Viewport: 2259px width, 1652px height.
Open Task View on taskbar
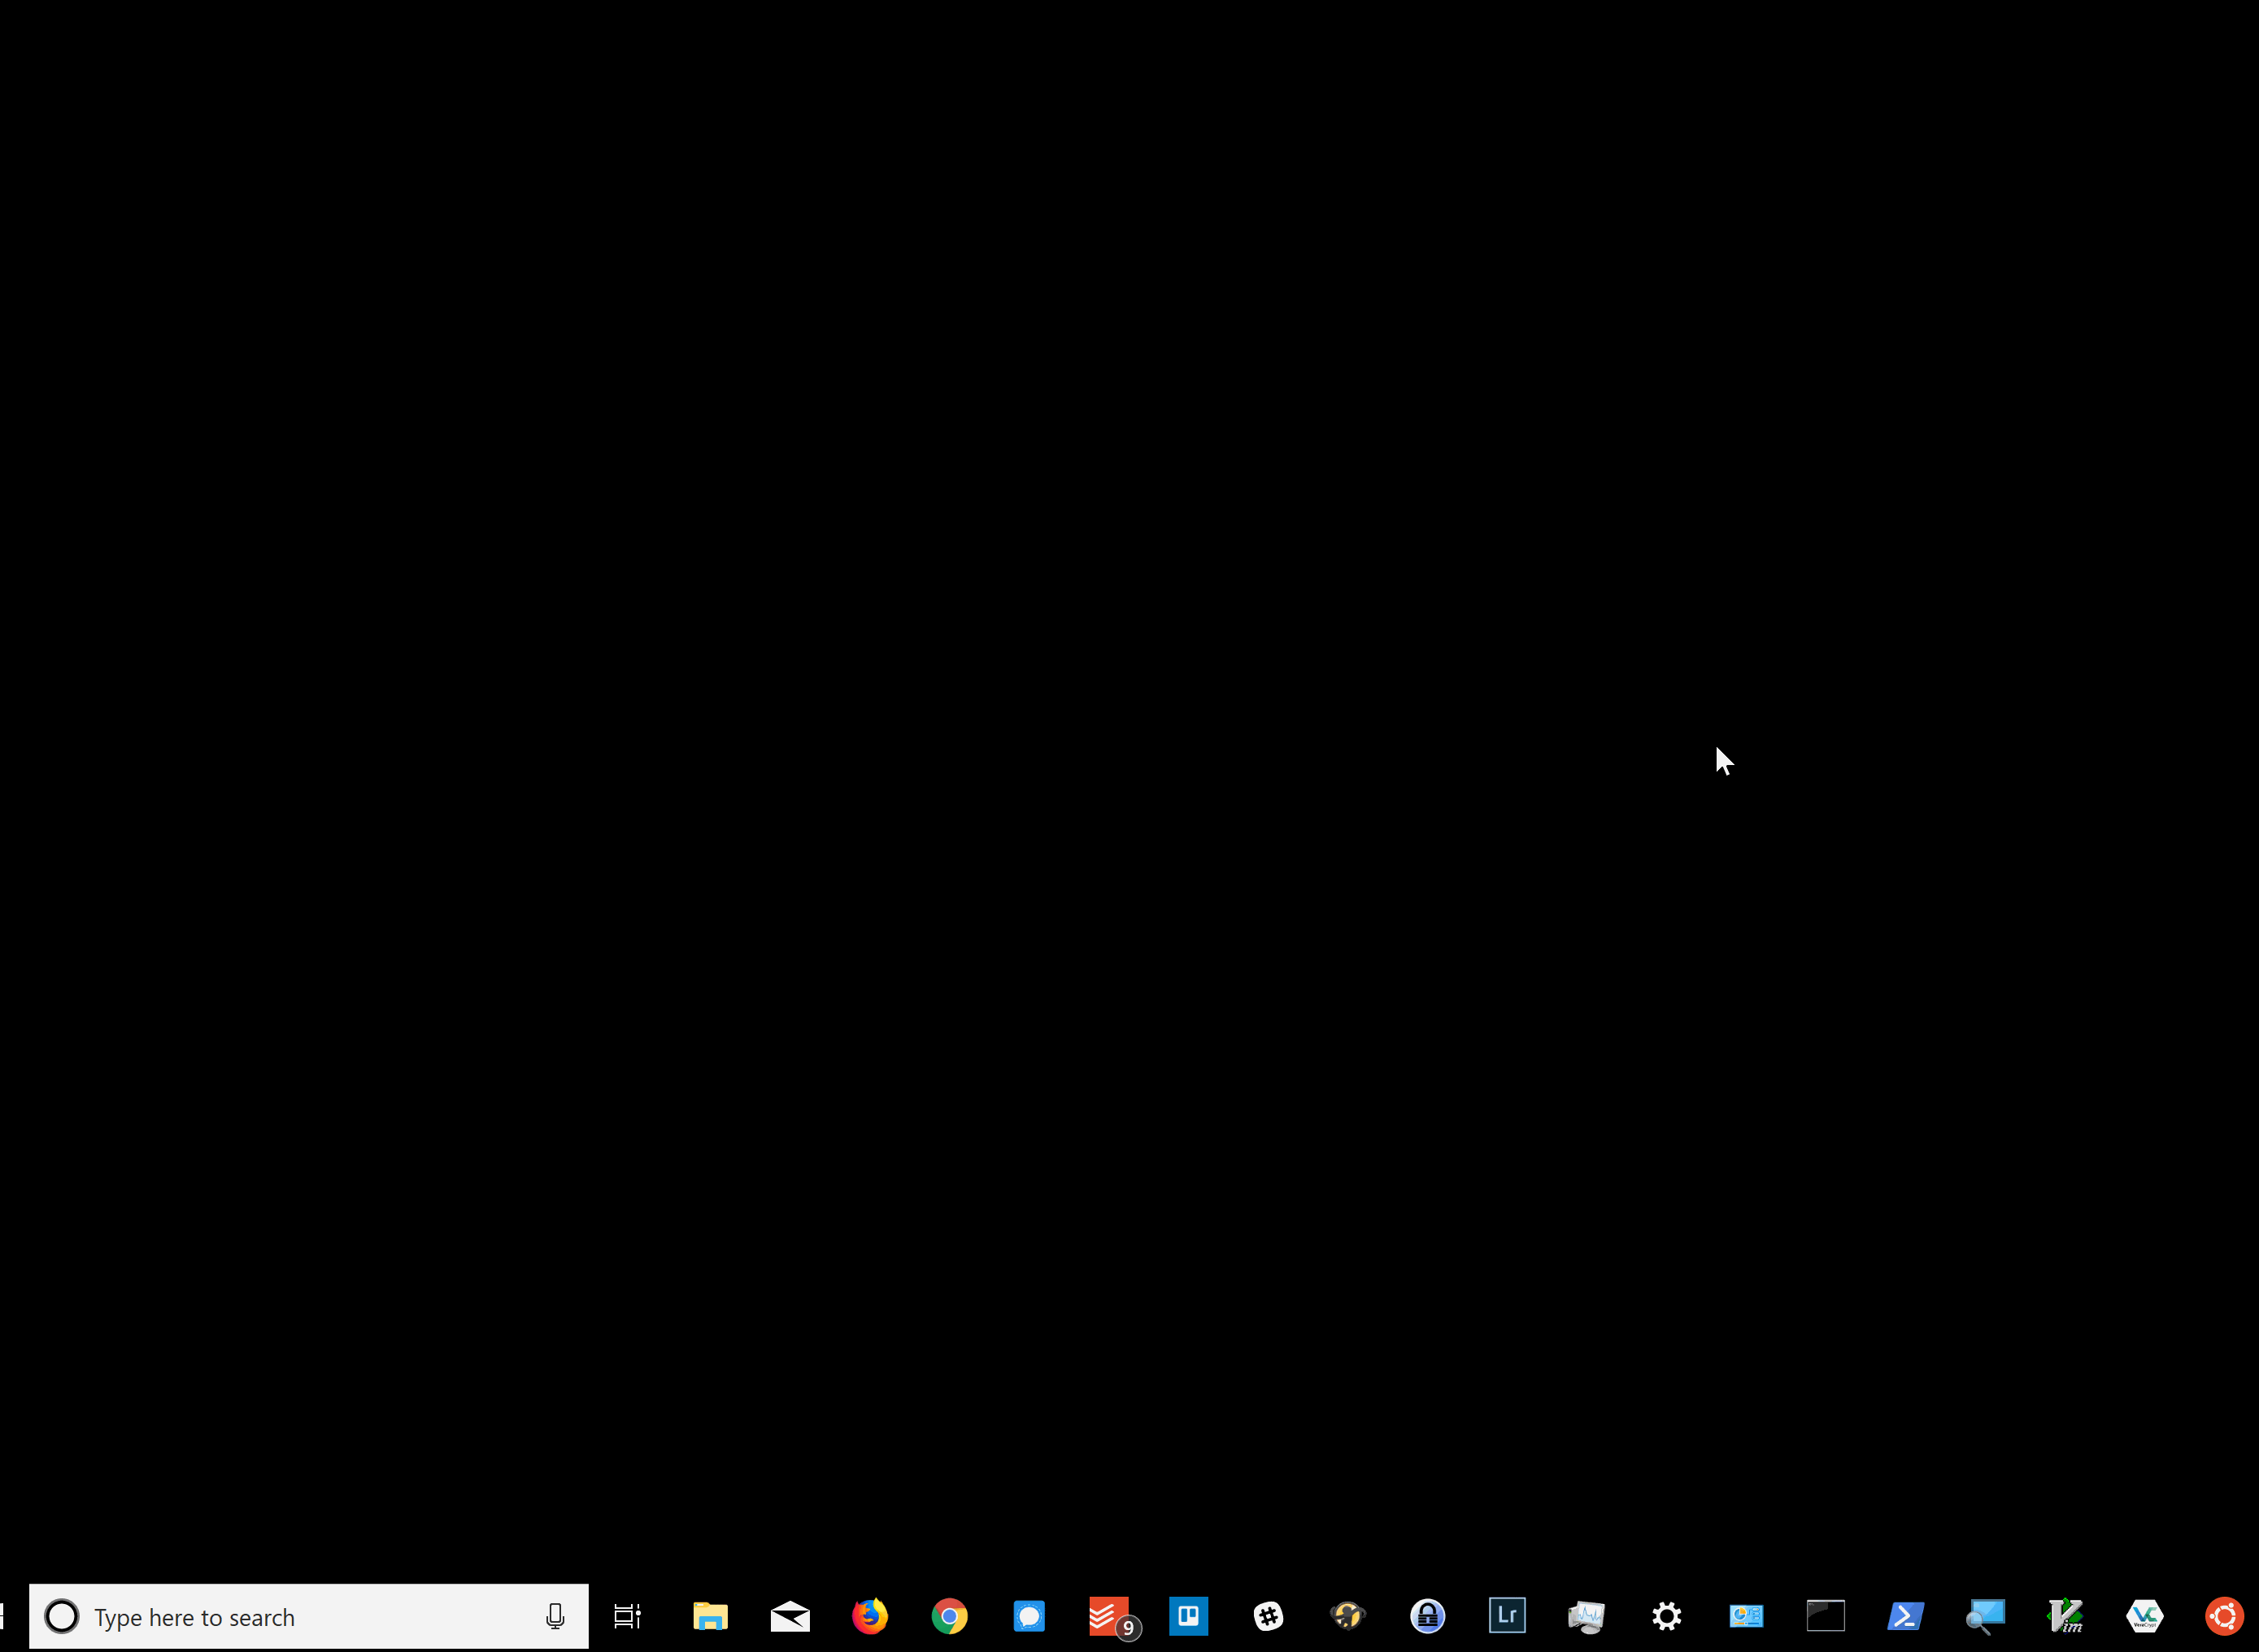tap(628, 1617)
